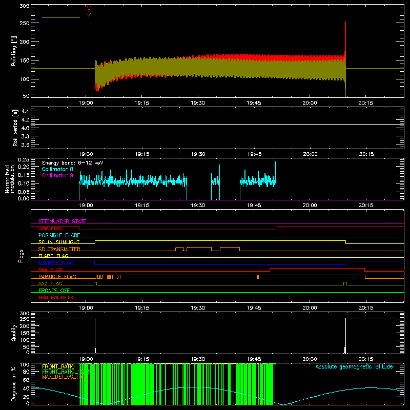The width and height of the screenshot is (410, 410).
Task: Click the 'GAP_FLAG' flag label
Action: [x=51, y=228]
